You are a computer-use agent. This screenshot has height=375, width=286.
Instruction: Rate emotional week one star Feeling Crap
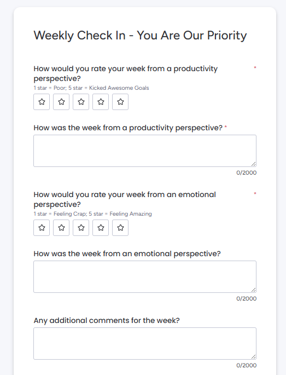pyautogui.click(x=42, y=228)
